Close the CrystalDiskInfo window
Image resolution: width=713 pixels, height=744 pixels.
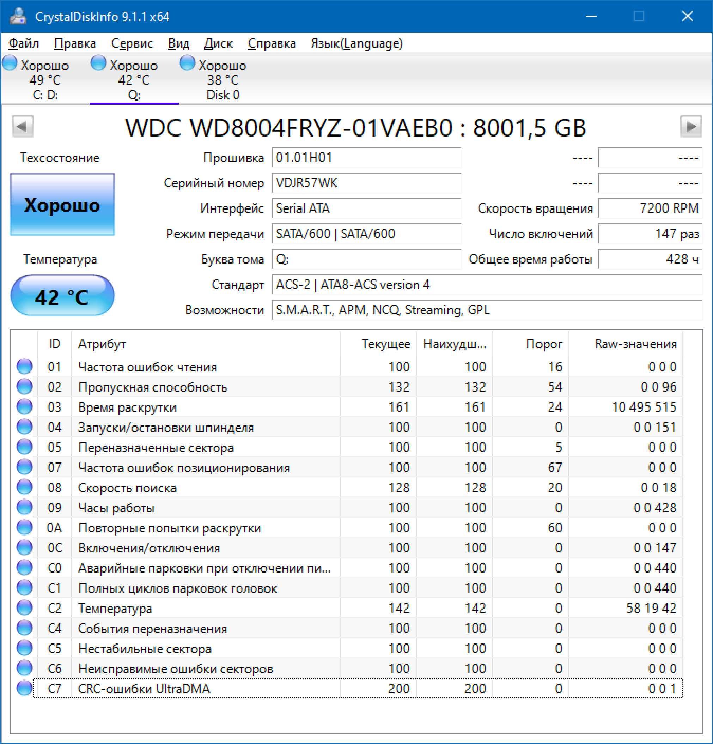click(x=688, y=16)
